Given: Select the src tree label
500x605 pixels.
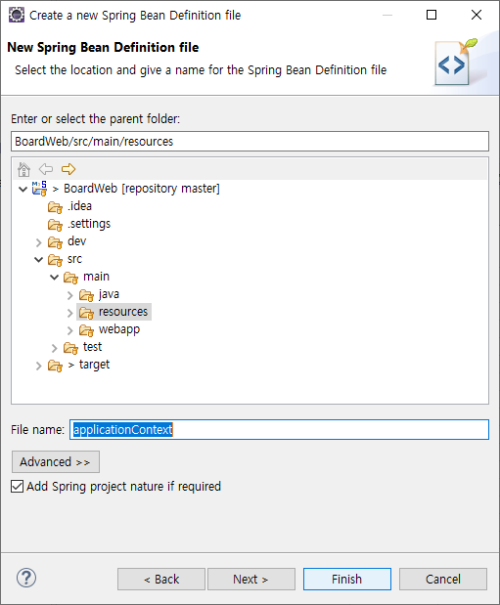Looking at the screenshot, I should pos(75,259).
